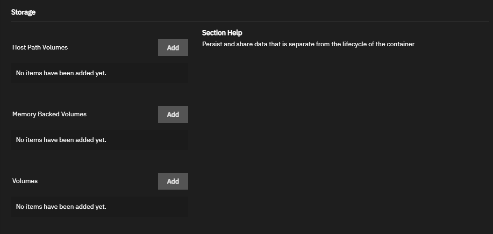Screen dimensions: 493x234
Task: Add a Host Path Volume
Action: pos(172,48)
